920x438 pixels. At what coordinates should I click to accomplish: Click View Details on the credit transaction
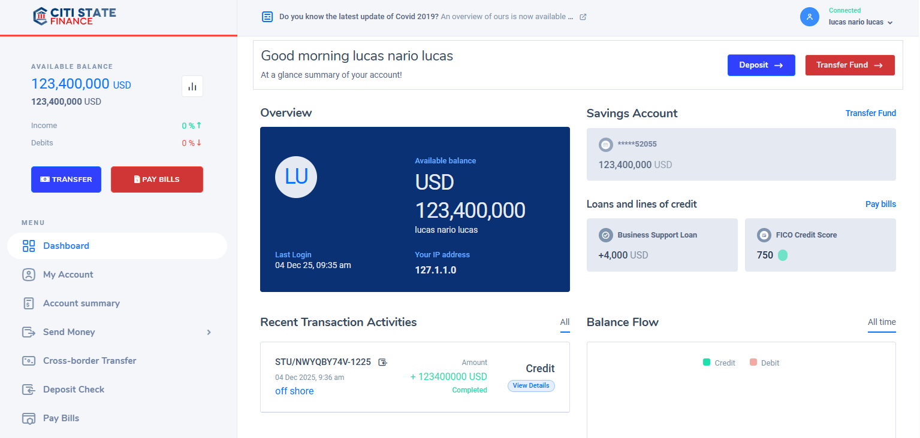coord(531,386)
